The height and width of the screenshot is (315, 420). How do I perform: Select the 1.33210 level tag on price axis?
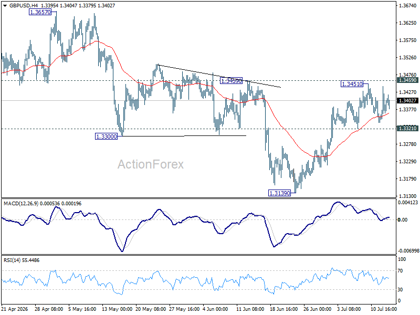[x=408, y=128]
